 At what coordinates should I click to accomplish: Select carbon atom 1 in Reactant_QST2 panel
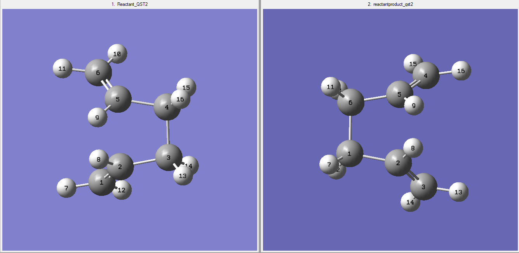pyautogui.click(x=102, y=182)
